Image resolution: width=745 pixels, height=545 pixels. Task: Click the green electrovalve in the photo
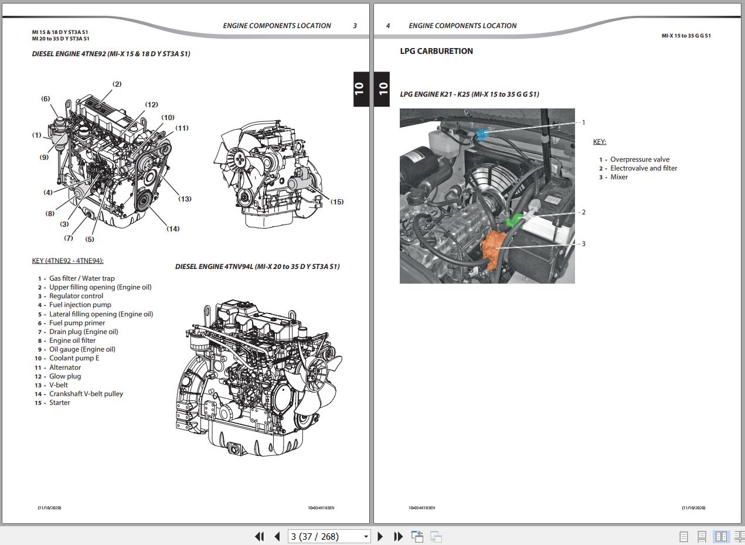click(x=514, y=220)
